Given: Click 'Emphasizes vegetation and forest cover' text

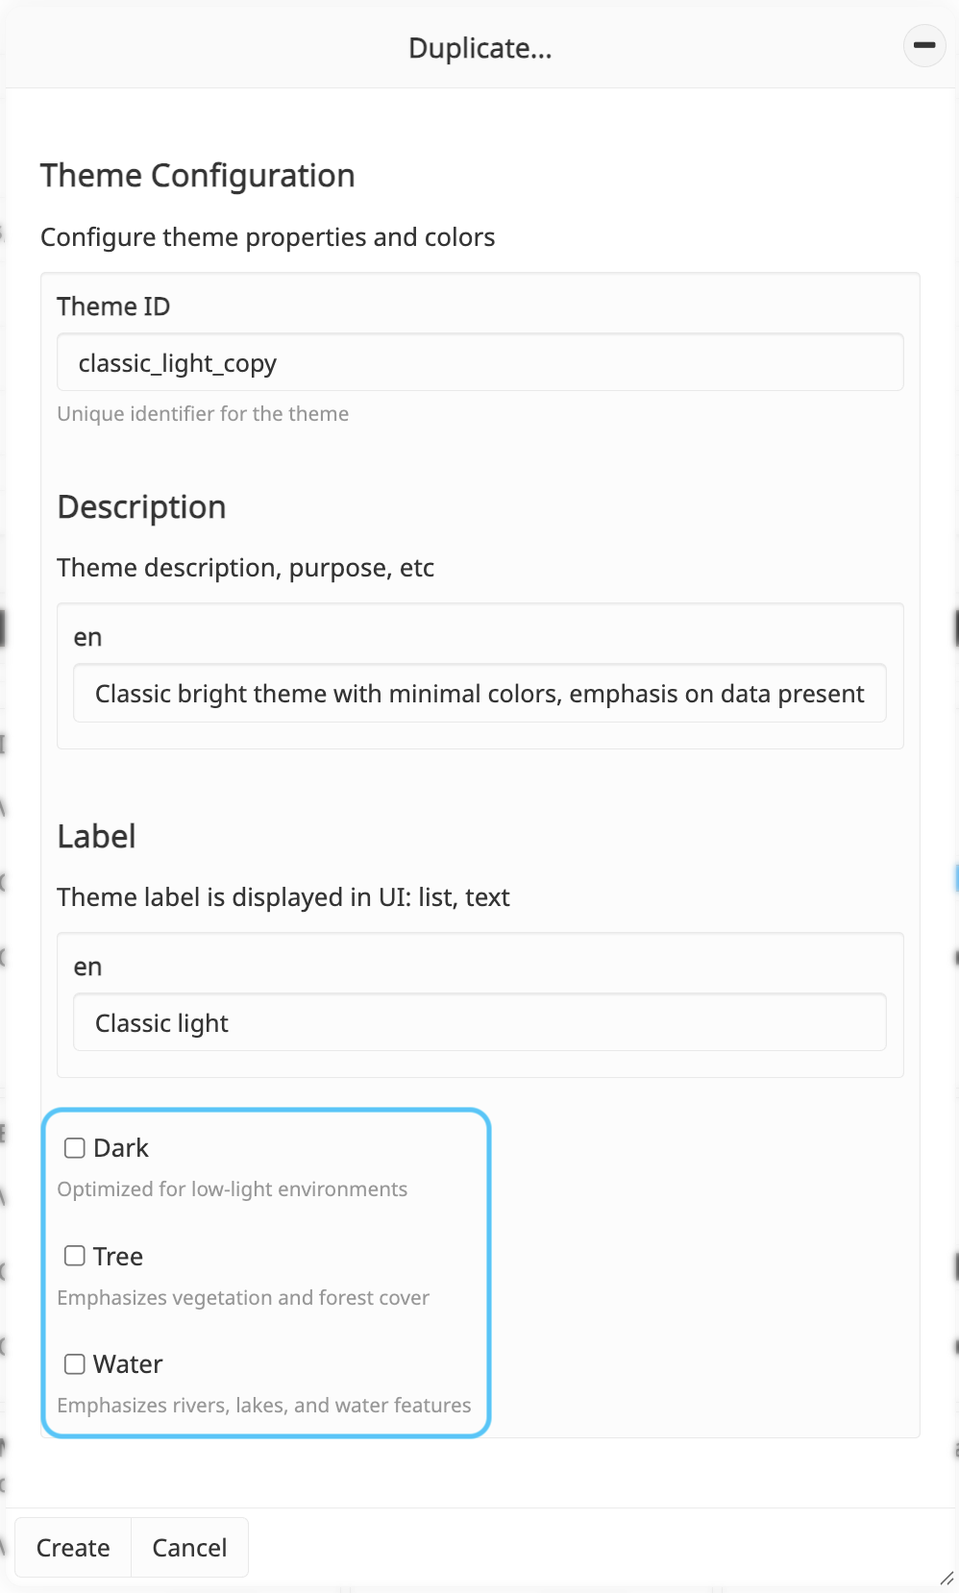Looking at the screenshot, I should tap(243, 1298).
